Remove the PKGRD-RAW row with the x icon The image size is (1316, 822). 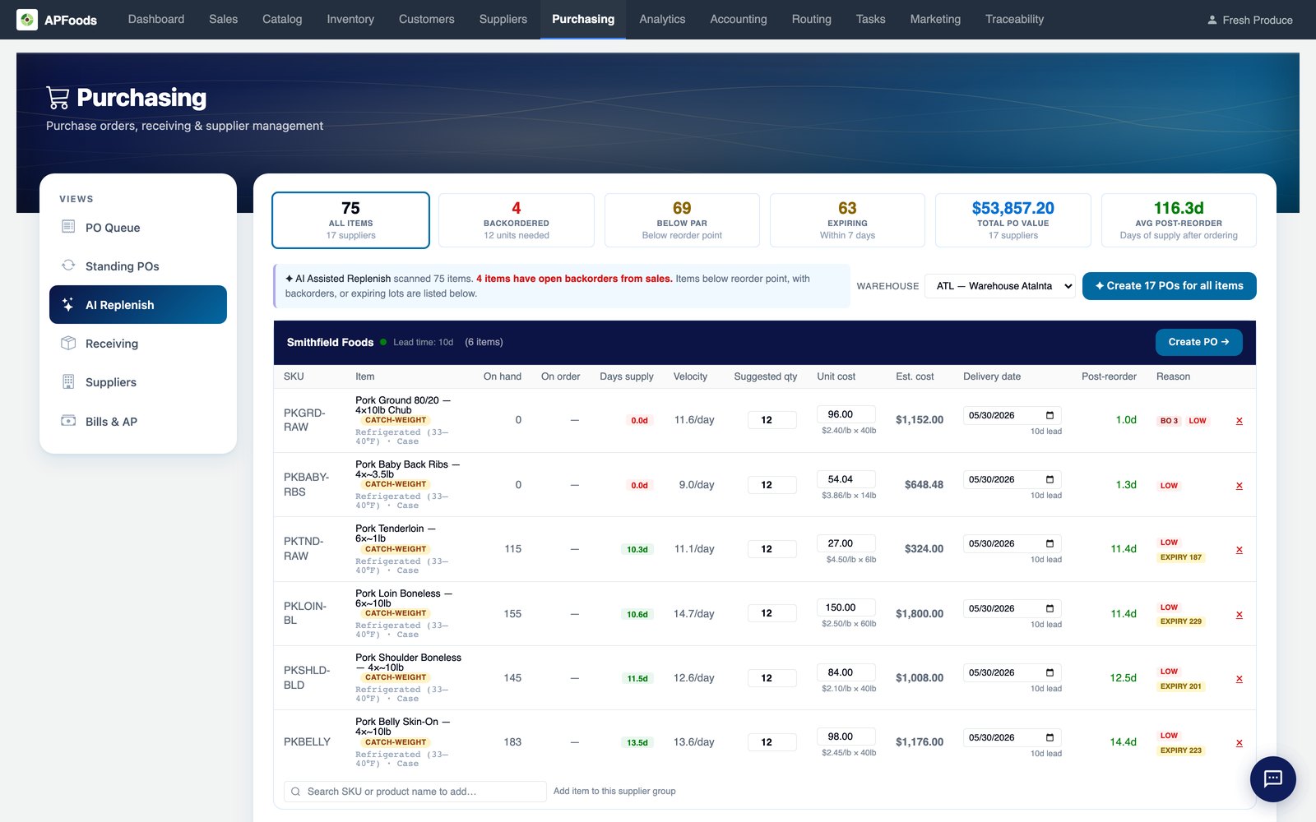point(1240,421)
